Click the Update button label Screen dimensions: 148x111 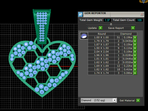[92, 28]
